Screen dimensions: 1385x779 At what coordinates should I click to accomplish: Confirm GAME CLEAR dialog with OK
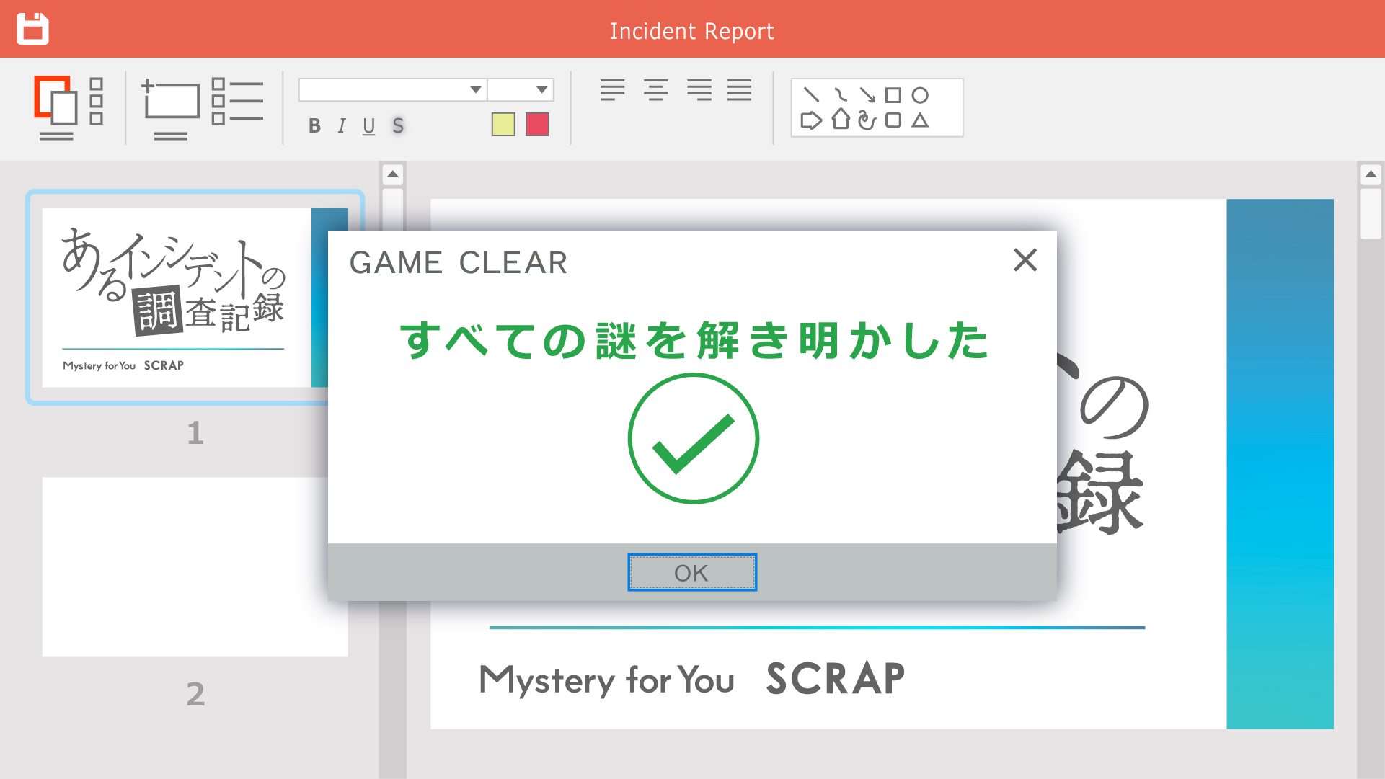(692, 572)
